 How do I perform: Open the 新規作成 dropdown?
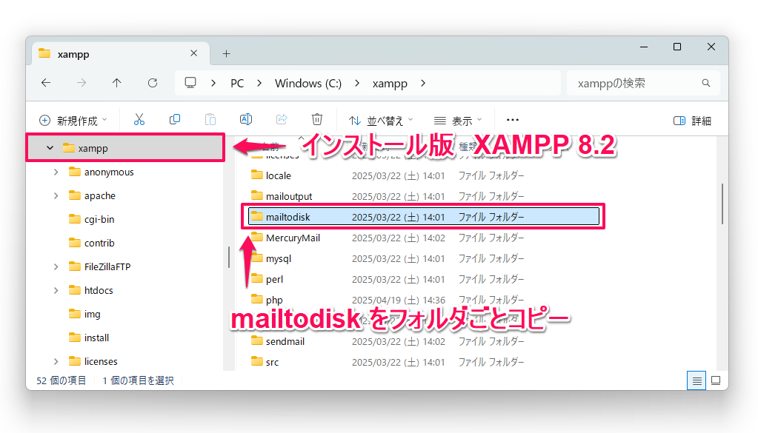[x=73, y=121]
